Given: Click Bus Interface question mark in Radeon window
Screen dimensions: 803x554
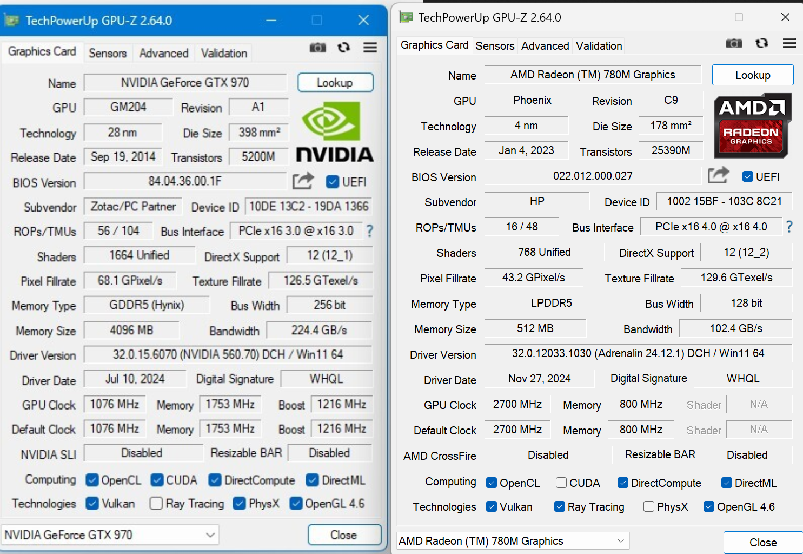Looking at the screenshot, I should (789, 227).
